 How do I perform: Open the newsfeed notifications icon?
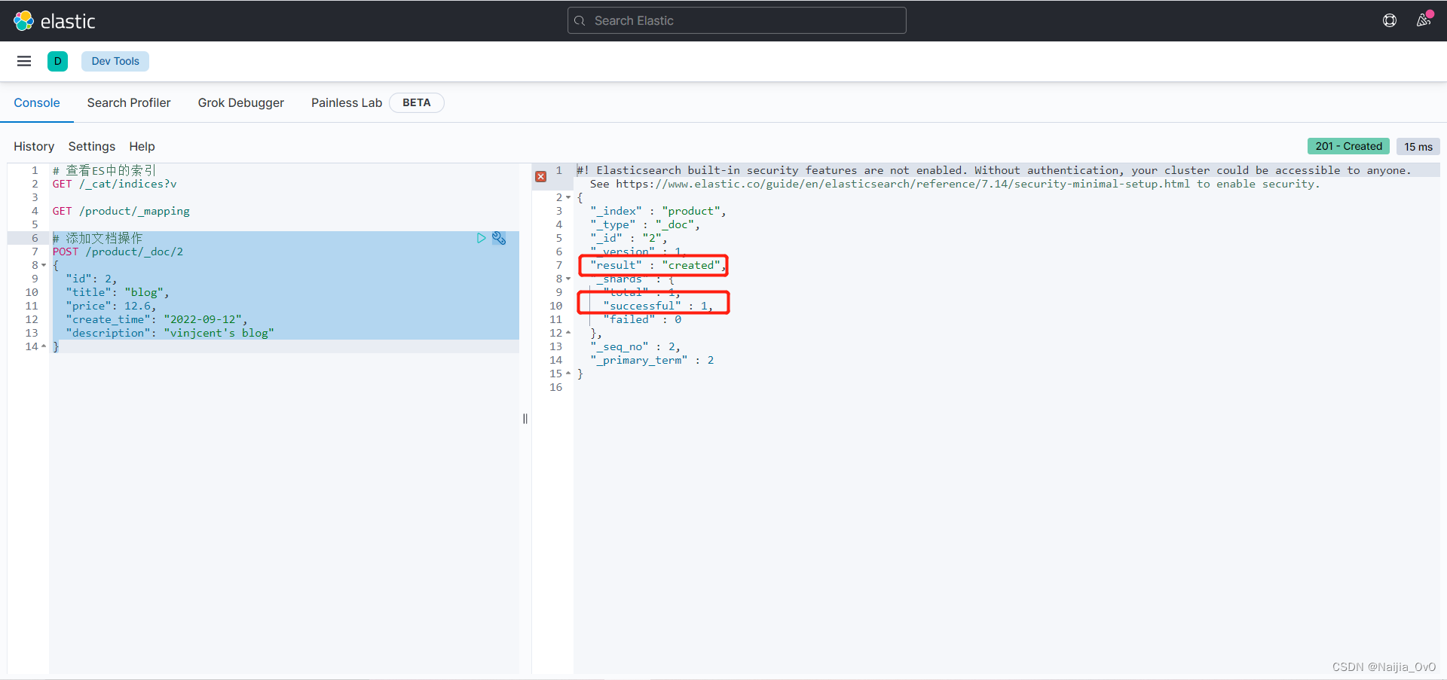coord(1424,20)
